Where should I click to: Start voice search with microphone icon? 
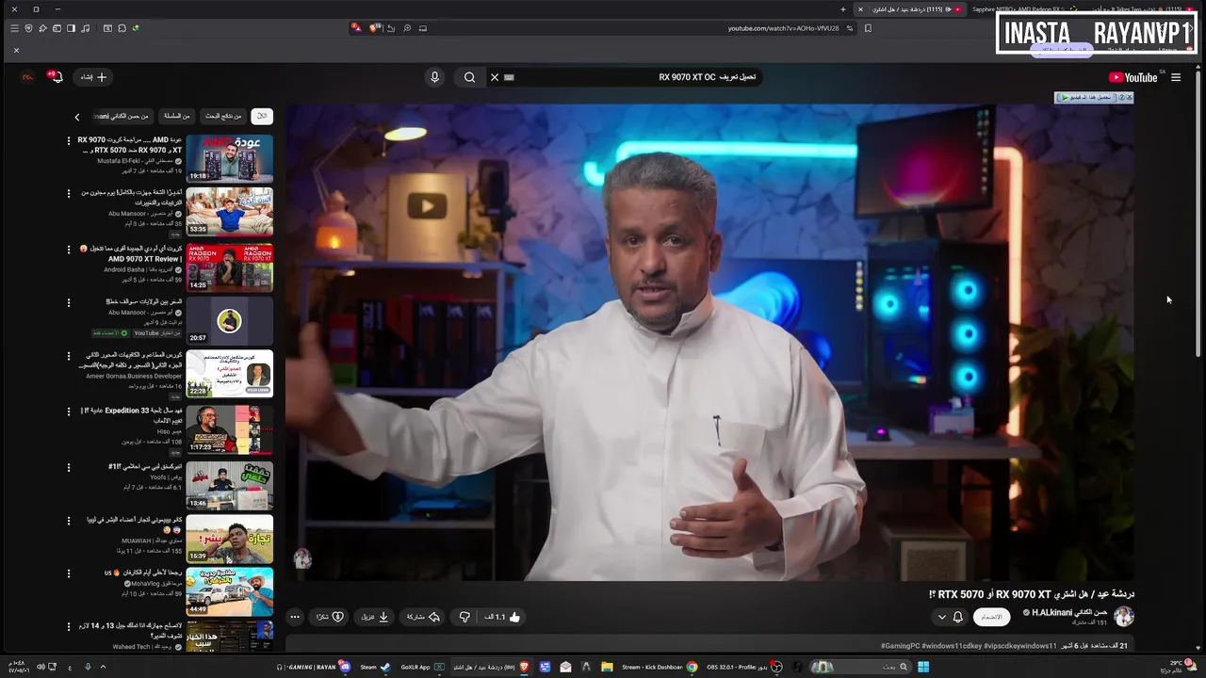pyautogui.click(x=434, y=77)
